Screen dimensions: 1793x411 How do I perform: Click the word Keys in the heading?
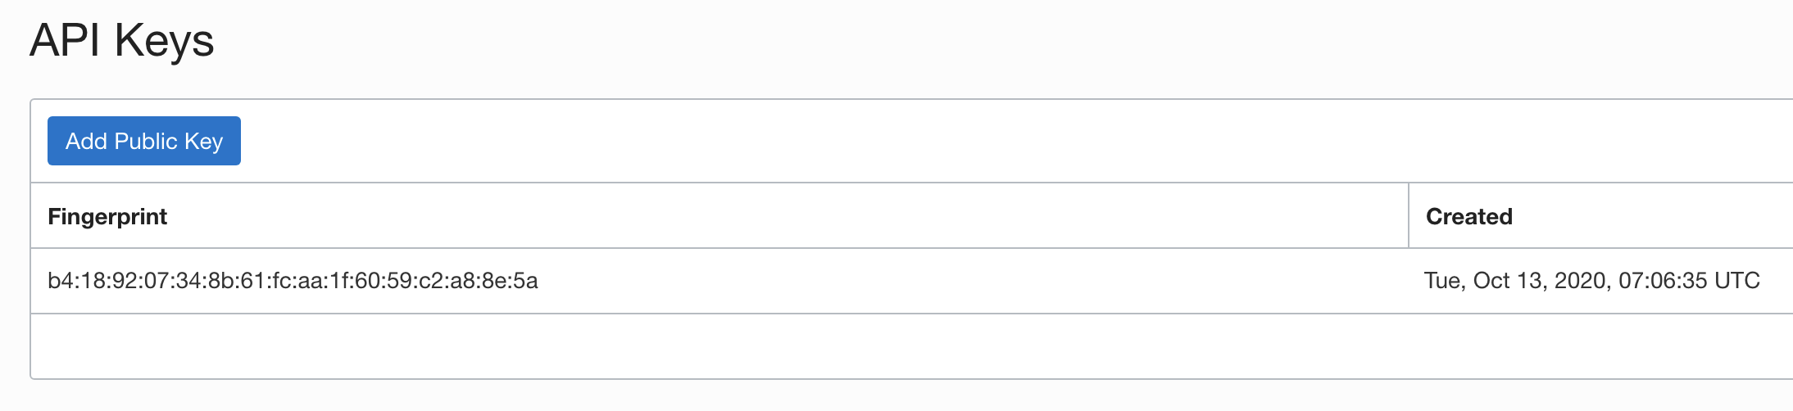click(x=165, y=41)
